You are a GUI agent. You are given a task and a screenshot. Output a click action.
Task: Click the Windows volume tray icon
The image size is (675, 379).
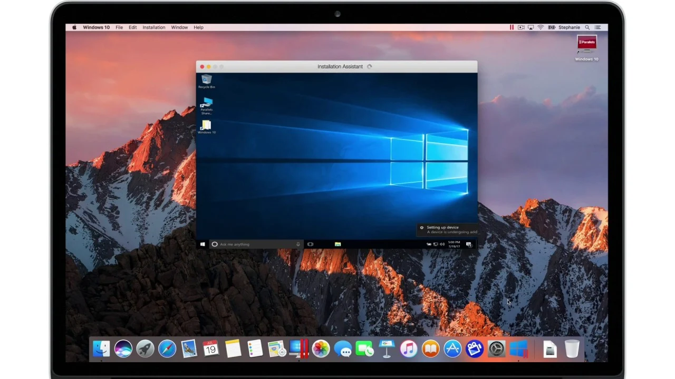pyautogui.click(x=442, y=244)
